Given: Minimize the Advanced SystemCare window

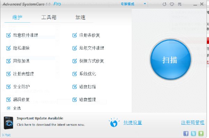Looking at the screenshot, I should (x=195, y=5).
